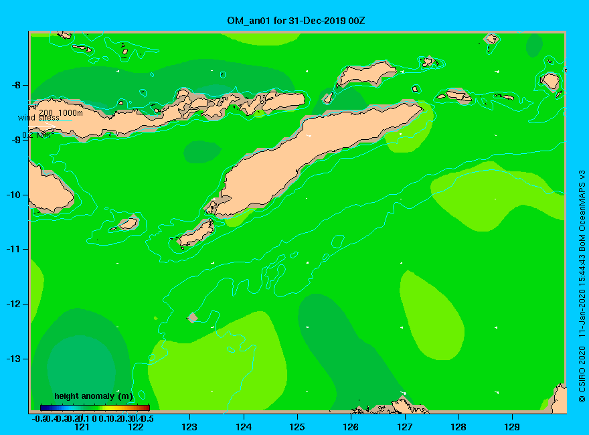Click latitude label "-13"
The width and height of the screenshot is (589, 435).
click(13, 359)
